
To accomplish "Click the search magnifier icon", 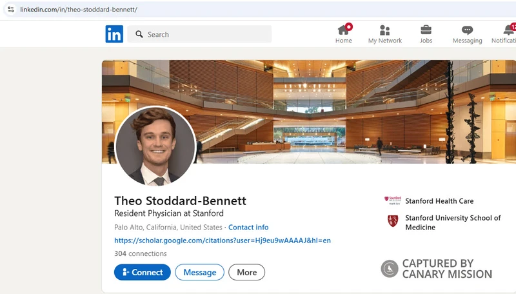I will click(x=139, y=34).
